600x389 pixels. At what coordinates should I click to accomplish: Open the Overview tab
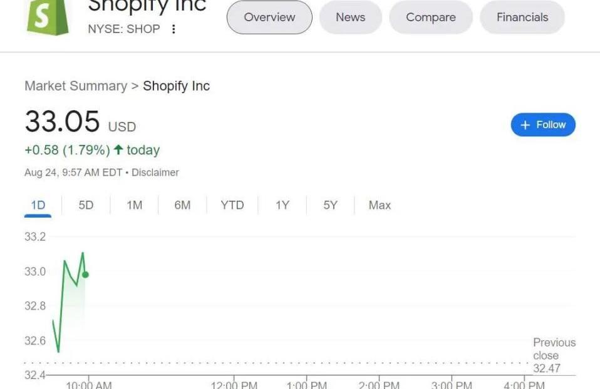pyautogui.click(x=269, y=18)
